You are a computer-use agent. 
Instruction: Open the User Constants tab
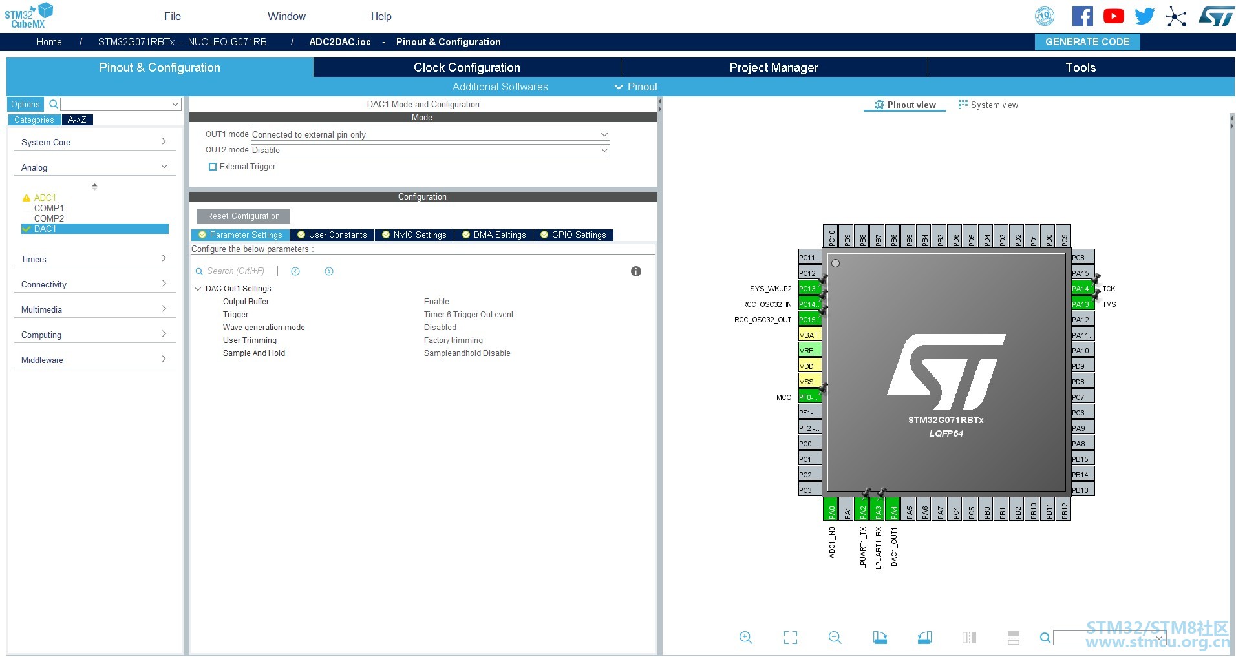coord(332,235)
